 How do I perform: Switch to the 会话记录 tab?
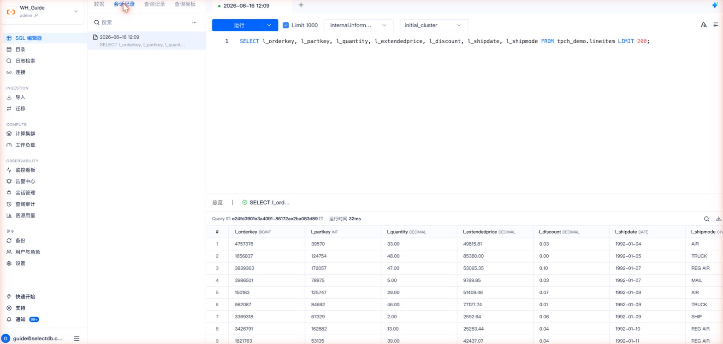tap(124, 4)
